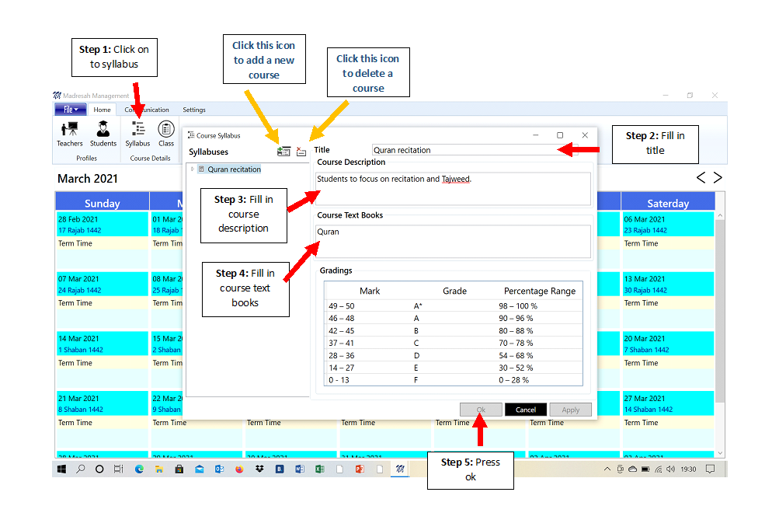Image resolution: width=779 pixels, height=513 pixels.
Task: Open the Class ribbon icon
Action: 166,132
